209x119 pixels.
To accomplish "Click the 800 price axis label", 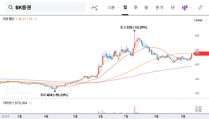I will [197, 36].
